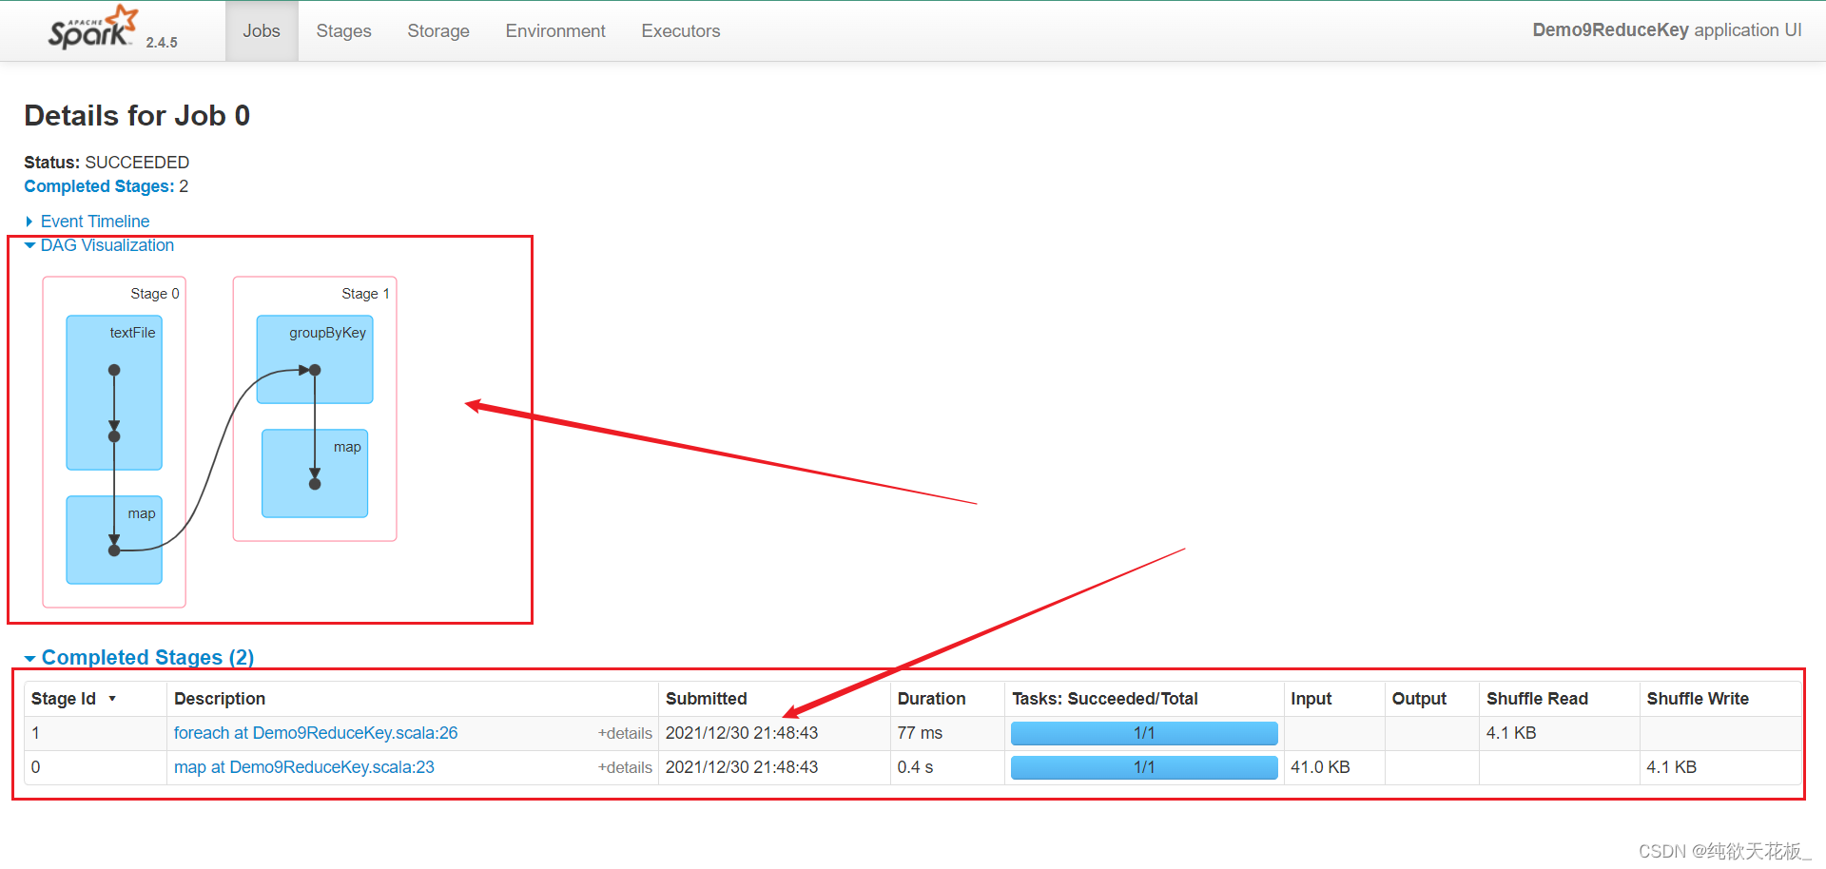
Task: Click the submitted time in the map row
Action: (x=742, y=767)
